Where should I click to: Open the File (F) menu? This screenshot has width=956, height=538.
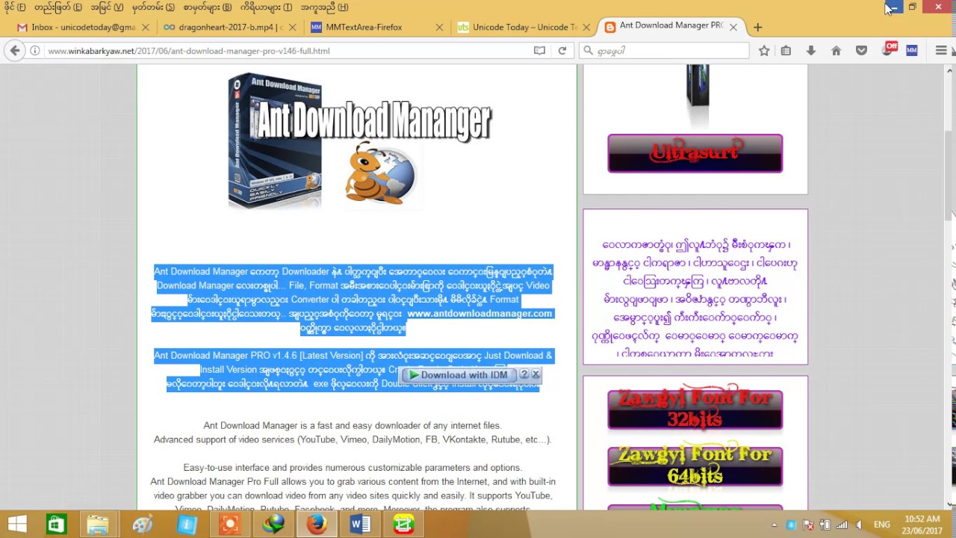tap(15, 7)
